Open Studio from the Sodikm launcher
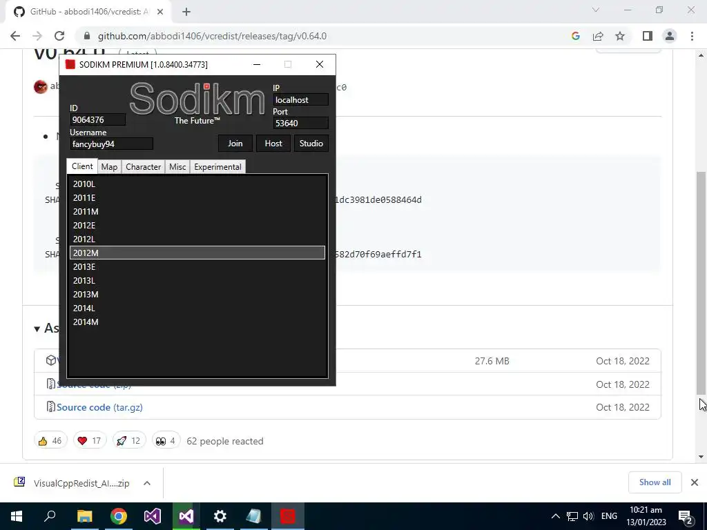 (311, 144)
